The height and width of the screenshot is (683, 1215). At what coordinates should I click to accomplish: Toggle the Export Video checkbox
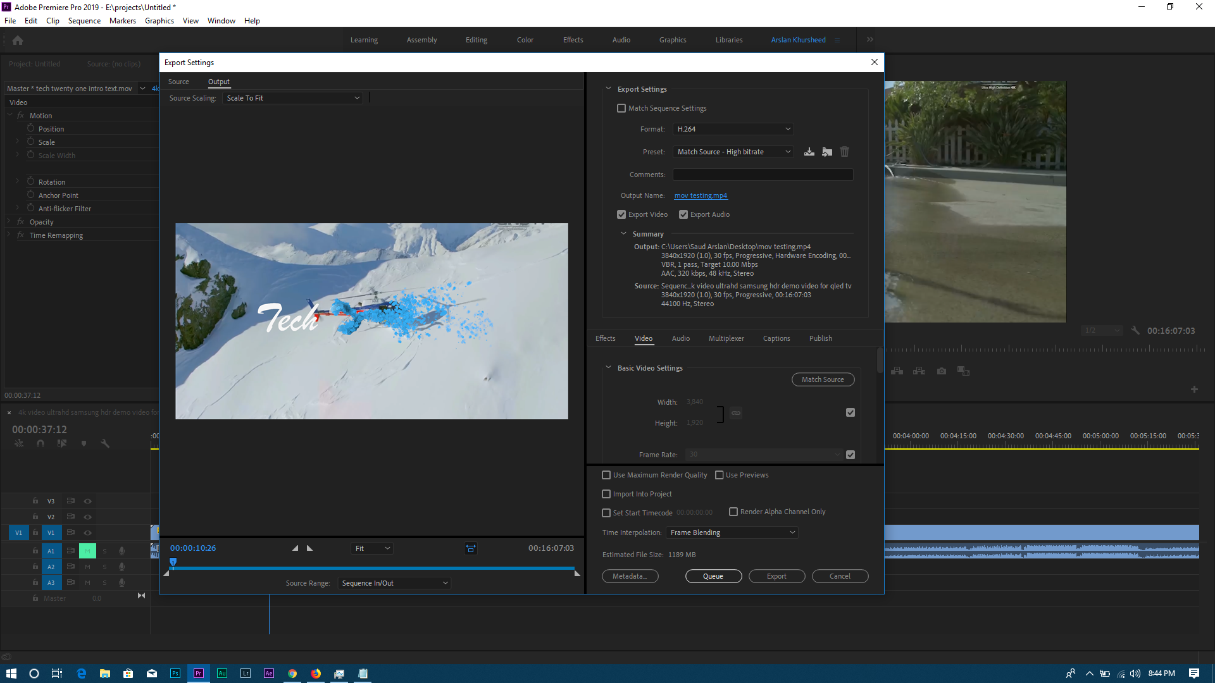(x=621, y=214)
